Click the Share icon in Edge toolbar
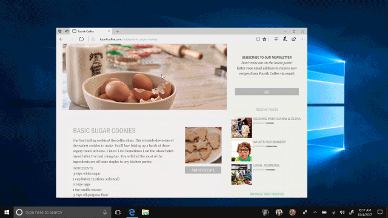Viewport: 388px width, 218px height. click(293, 39)
